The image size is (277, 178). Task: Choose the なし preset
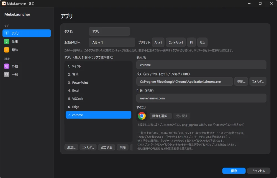pos(202,42)
